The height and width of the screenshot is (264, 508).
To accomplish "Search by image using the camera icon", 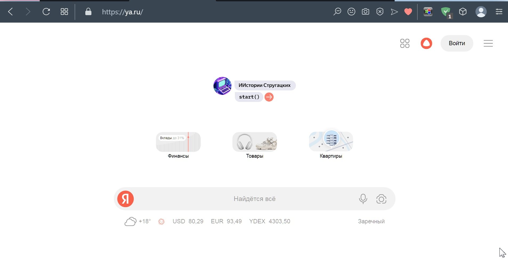I will coord(382,199).
